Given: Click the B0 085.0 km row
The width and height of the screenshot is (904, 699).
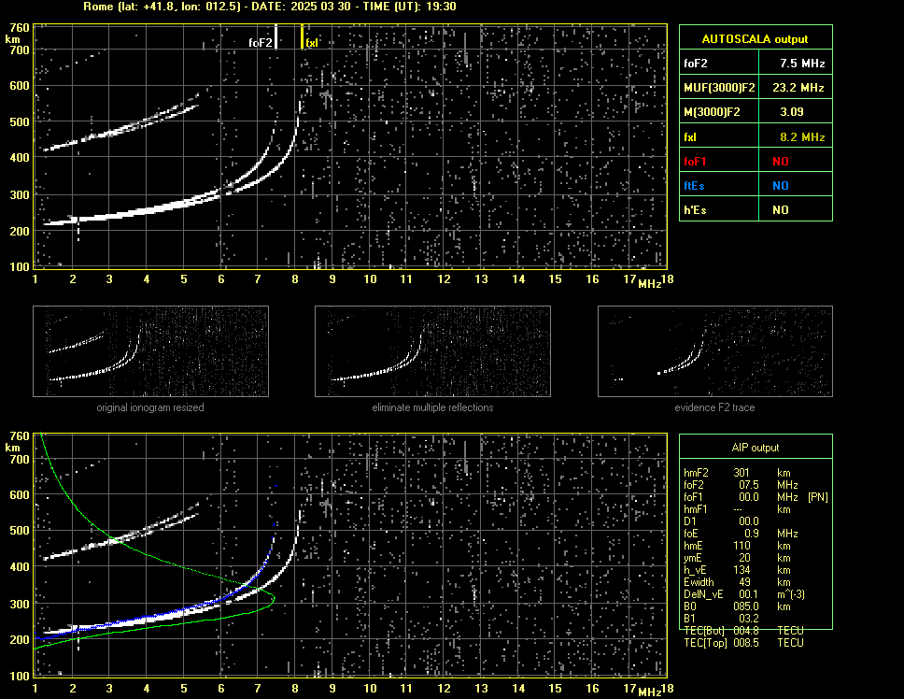Looking at the screenshot, I should 737,606.
